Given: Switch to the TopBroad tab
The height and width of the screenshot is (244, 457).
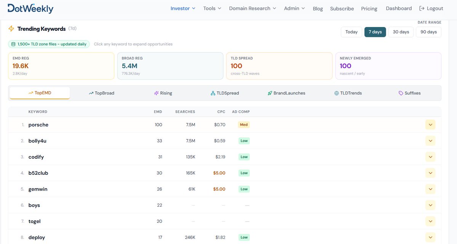Looking at the screenshot, I should coord(101,93).
